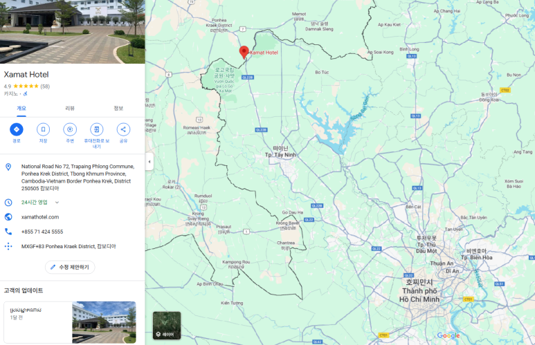Click the phone number +855 71 424 5555
Image resolution: width=535 pixels, height=345 pixels.
point(42,232)
